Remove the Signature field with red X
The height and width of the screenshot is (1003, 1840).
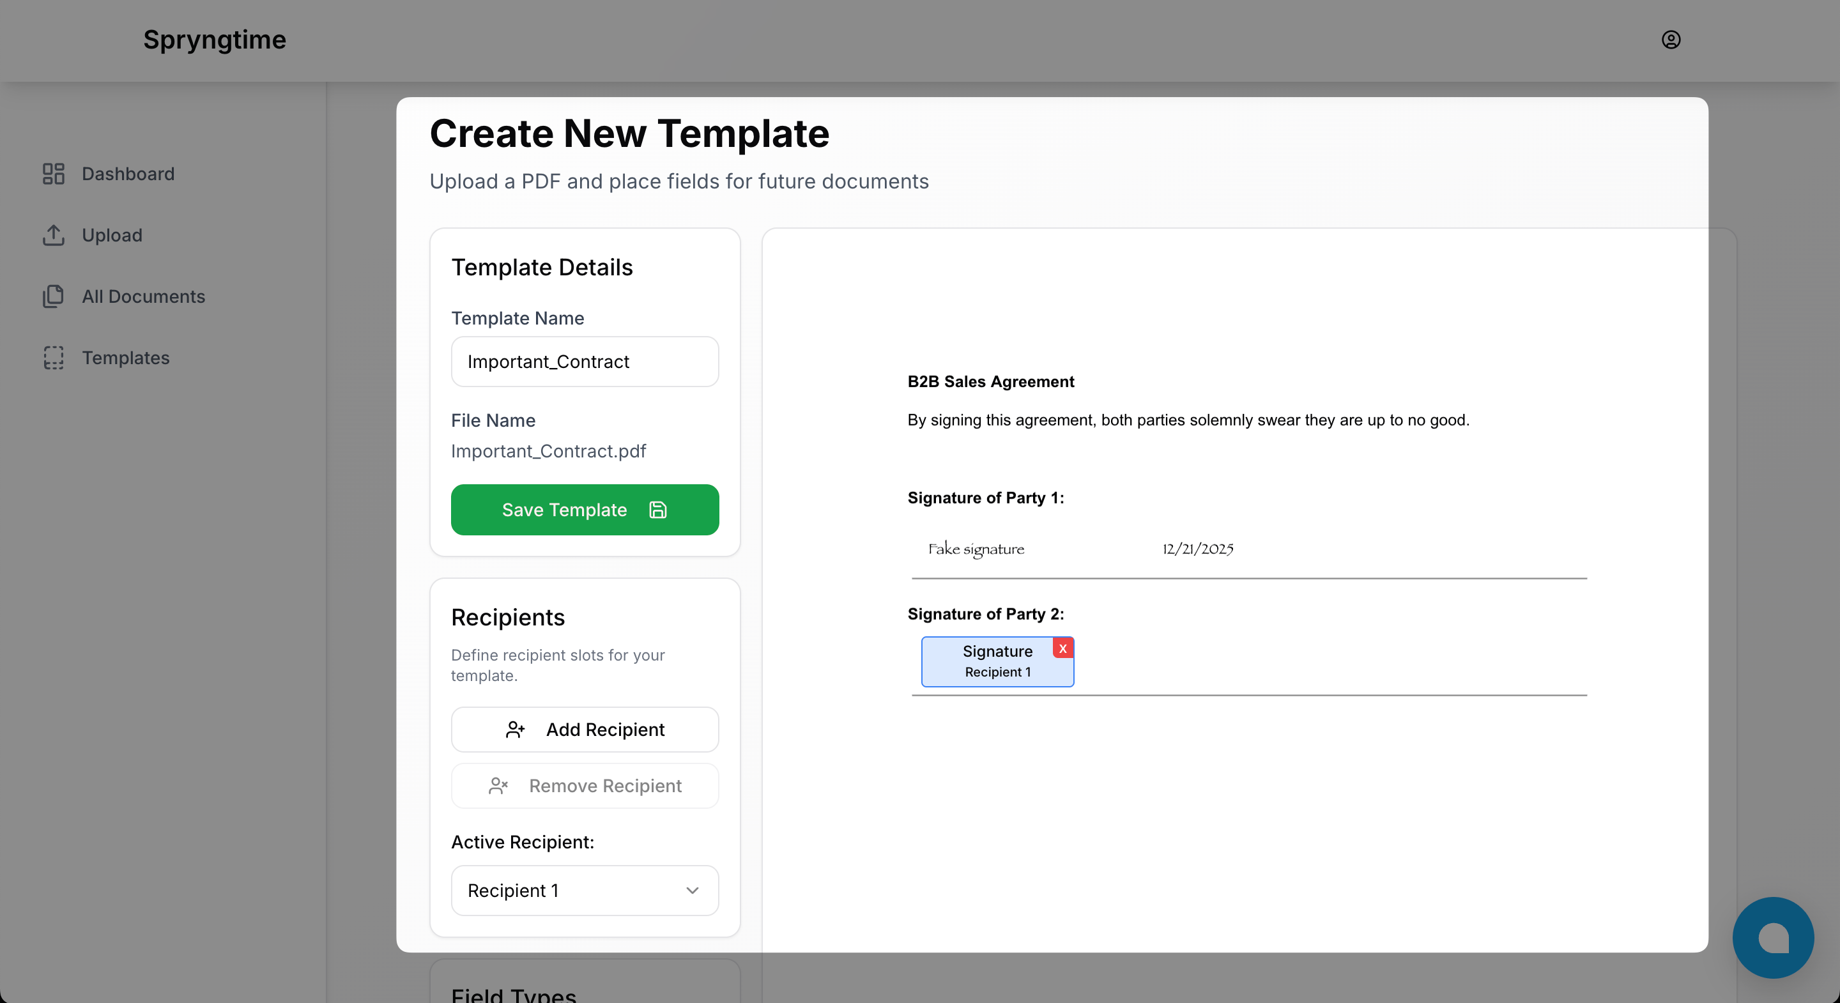tap(1063, 648)
